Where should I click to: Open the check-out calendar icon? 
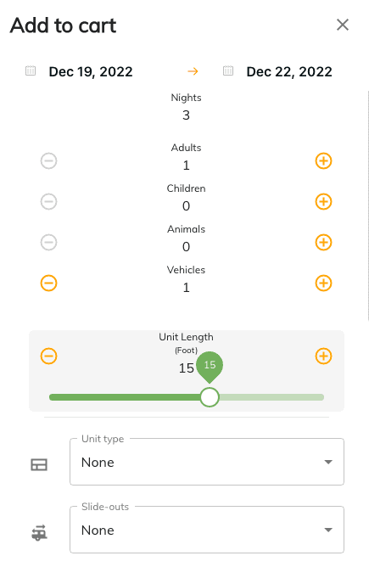(x=228, y=70)
